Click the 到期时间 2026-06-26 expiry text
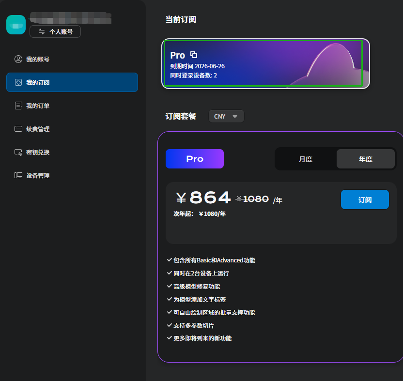Screen dimensions: 403x381 click(x=198, y=66)
